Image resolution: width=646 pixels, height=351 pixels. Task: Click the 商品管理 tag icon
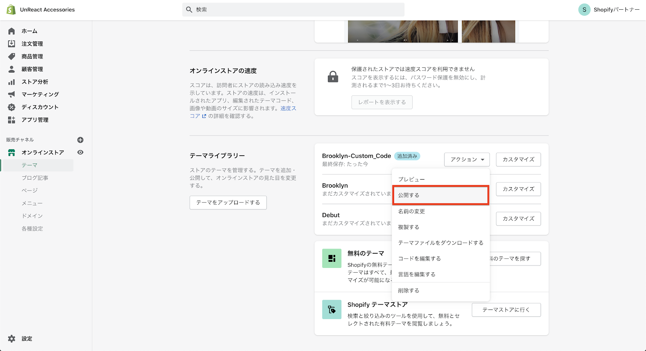[x=12, y=56]
